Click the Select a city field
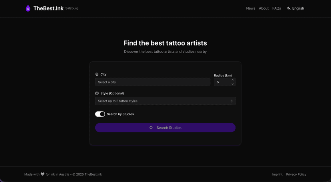This screenshot has height=182, width=331. pos(152,82)
